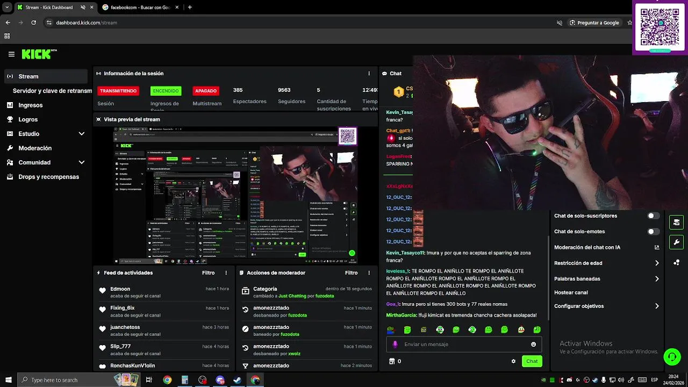Click the 385 Espectadores value

(238, 90)
